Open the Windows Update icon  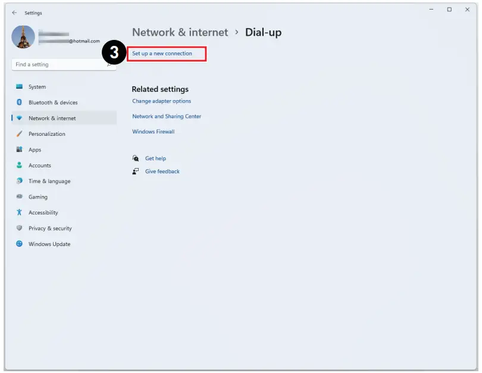tap(19, 244)
